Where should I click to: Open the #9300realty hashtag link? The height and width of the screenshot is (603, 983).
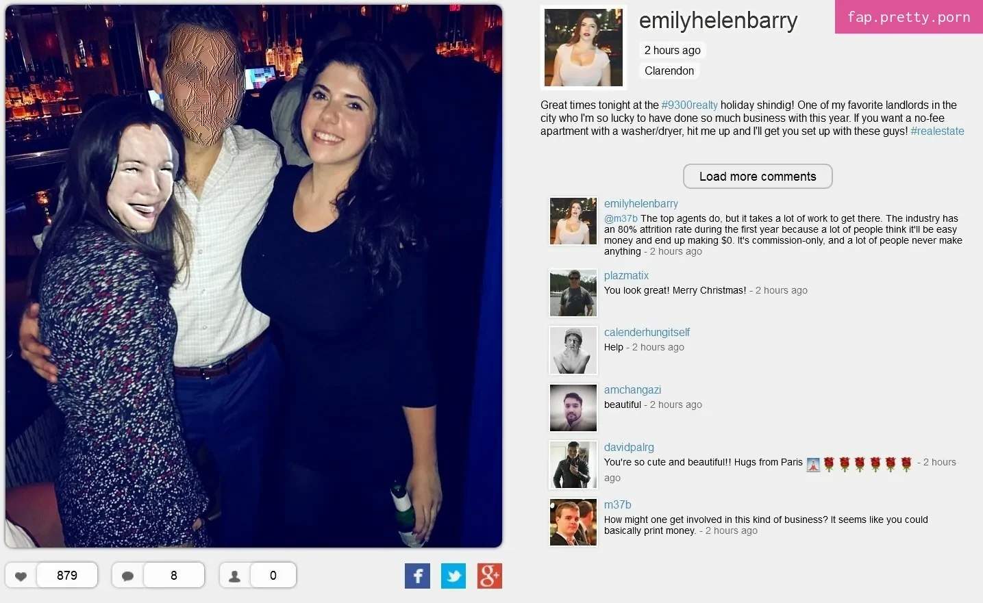pyautogui.click(x=690, y=105)
